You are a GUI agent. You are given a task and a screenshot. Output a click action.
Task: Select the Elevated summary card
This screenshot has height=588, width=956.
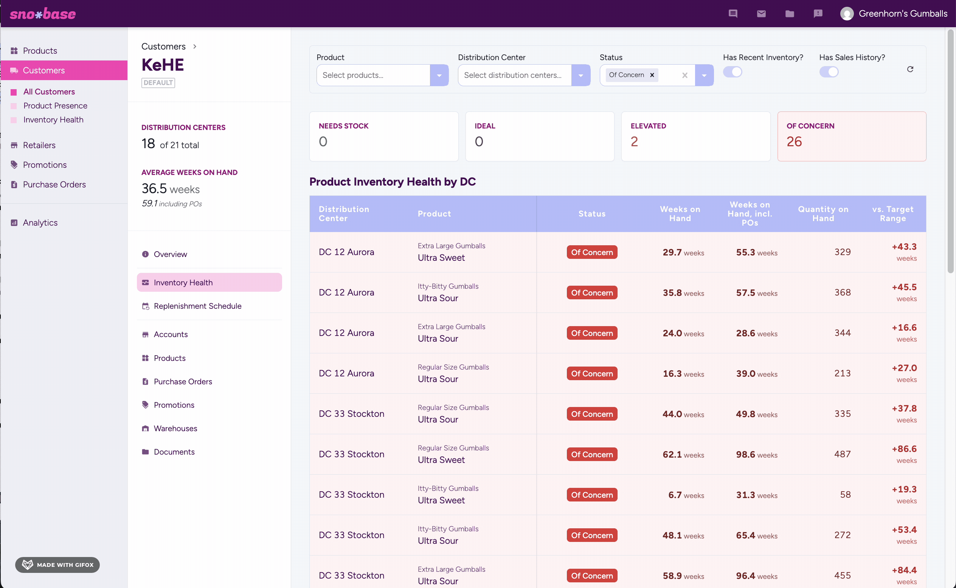point(695,136)
